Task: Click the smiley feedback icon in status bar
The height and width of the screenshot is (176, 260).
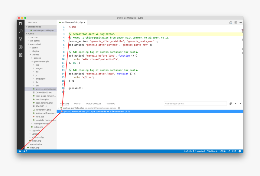Action: pyautogui.click(x=240, y=151)
